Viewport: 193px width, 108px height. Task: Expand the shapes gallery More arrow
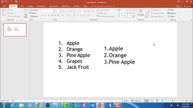(x=136, y=16)
